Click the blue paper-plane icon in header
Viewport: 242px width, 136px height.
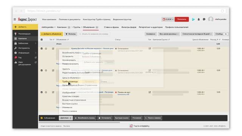[x=193, y=19]
